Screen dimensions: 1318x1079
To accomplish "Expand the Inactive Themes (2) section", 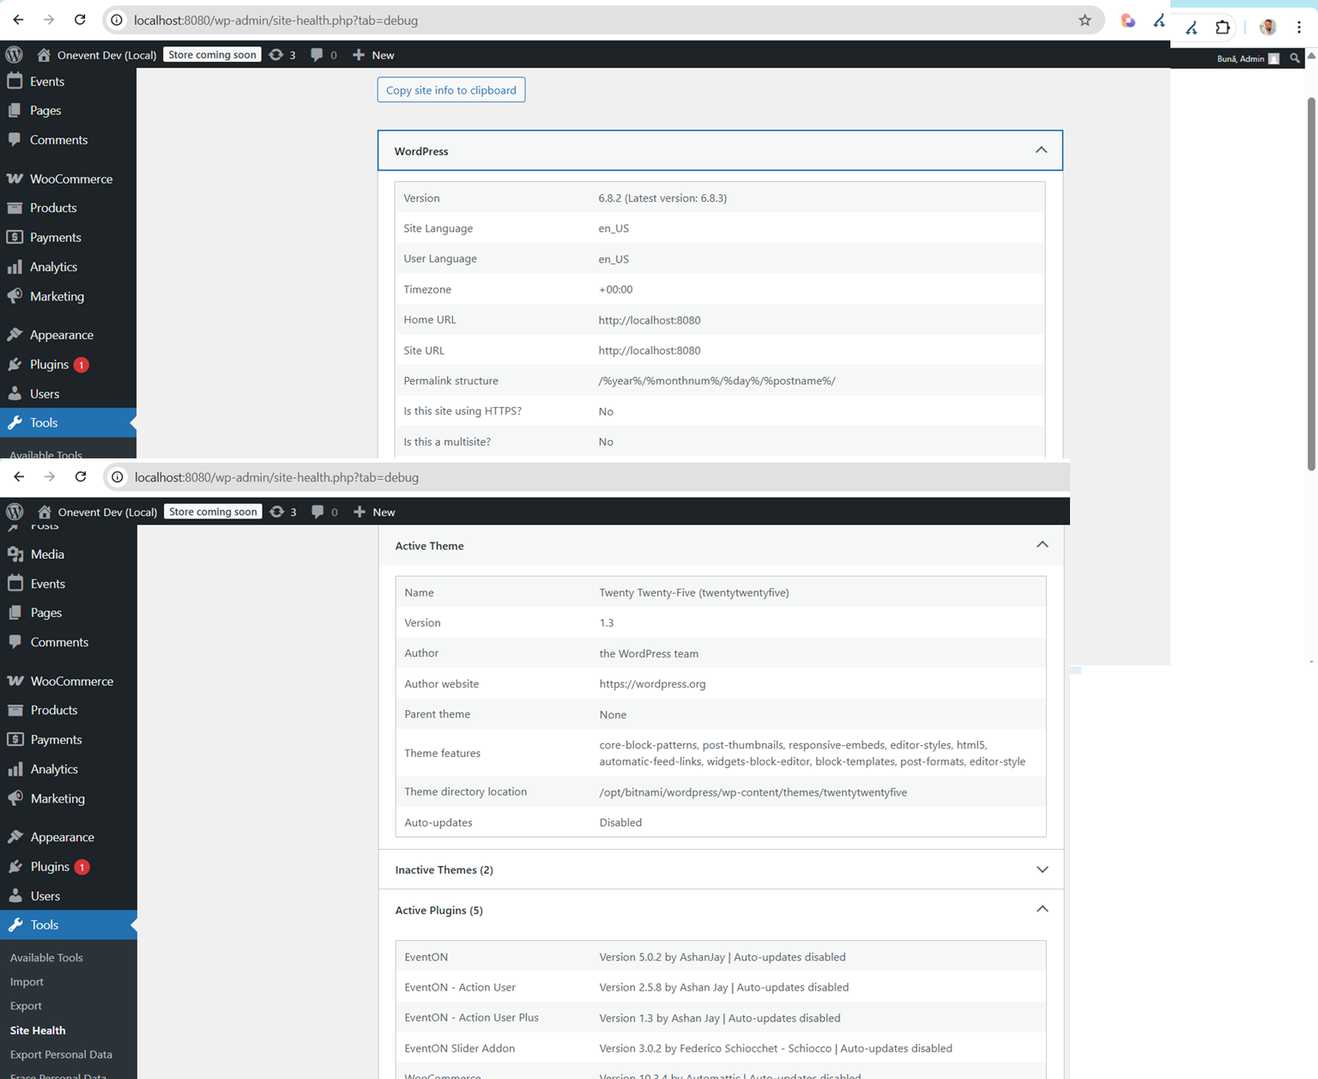I will pyautogui.click(x=1042, y=870).
